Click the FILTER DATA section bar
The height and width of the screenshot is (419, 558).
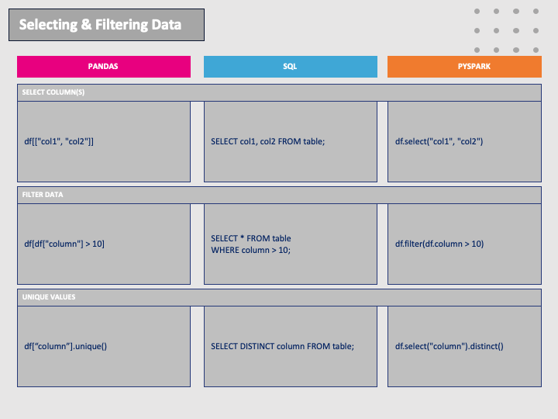click(x=279, y=195)
